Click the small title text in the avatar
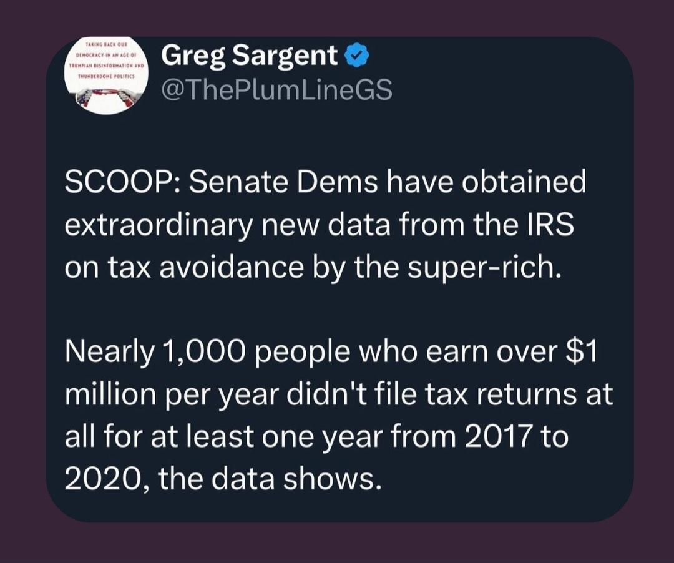This screenshot has height=563, width=674. 105,60
